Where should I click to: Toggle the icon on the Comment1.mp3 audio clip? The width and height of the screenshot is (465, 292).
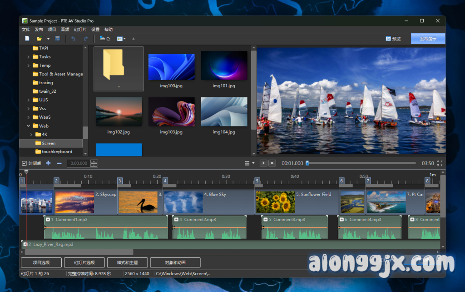coord(48,219)
